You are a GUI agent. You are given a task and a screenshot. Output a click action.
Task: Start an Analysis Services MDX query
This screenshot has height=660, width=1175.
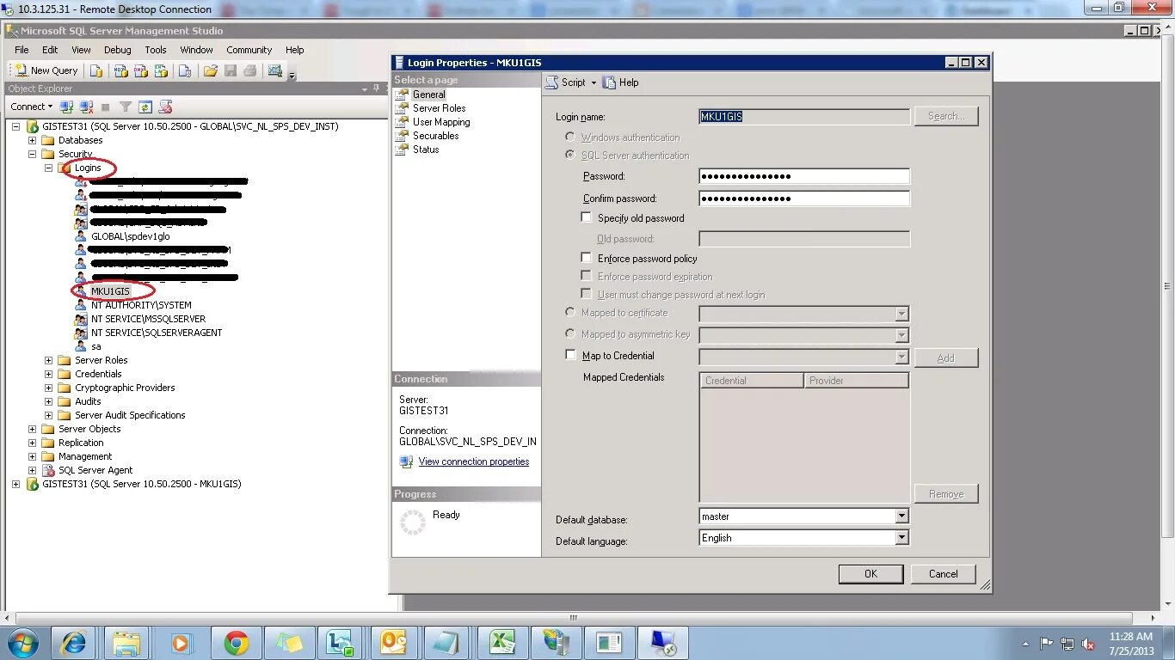click(x=120, y=70)
